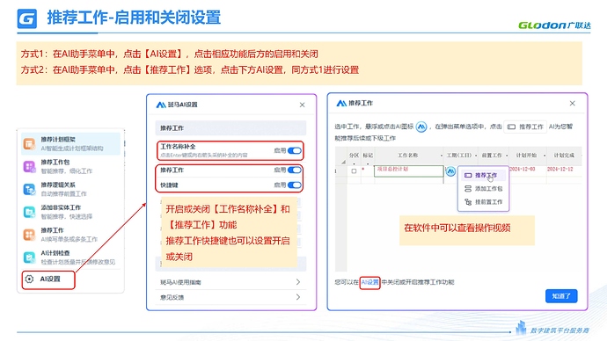Click the select-all corner of the table

[341, 156]
